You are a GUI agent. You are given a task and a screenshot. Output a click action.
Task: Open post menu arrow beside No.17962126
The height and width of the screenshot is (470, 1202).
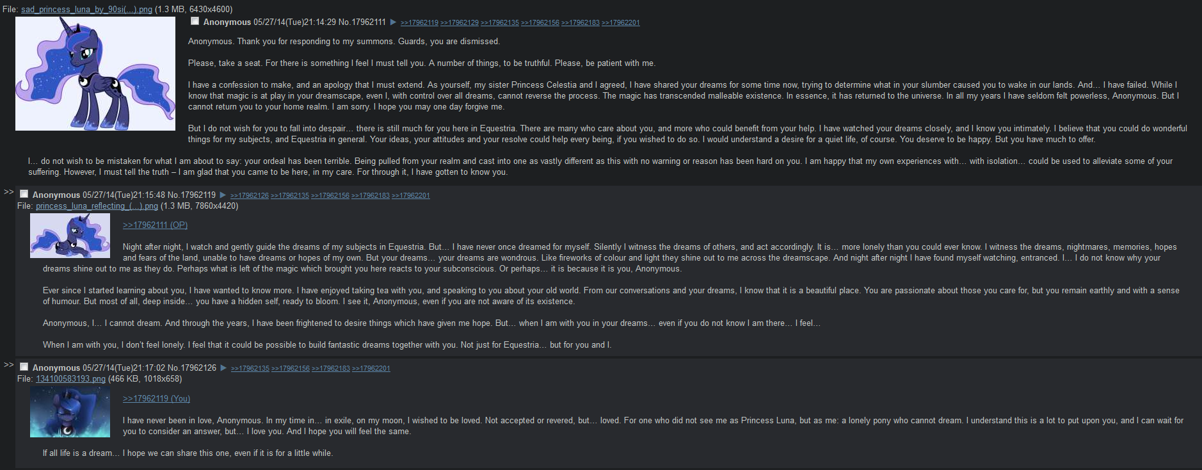[223, 368]
